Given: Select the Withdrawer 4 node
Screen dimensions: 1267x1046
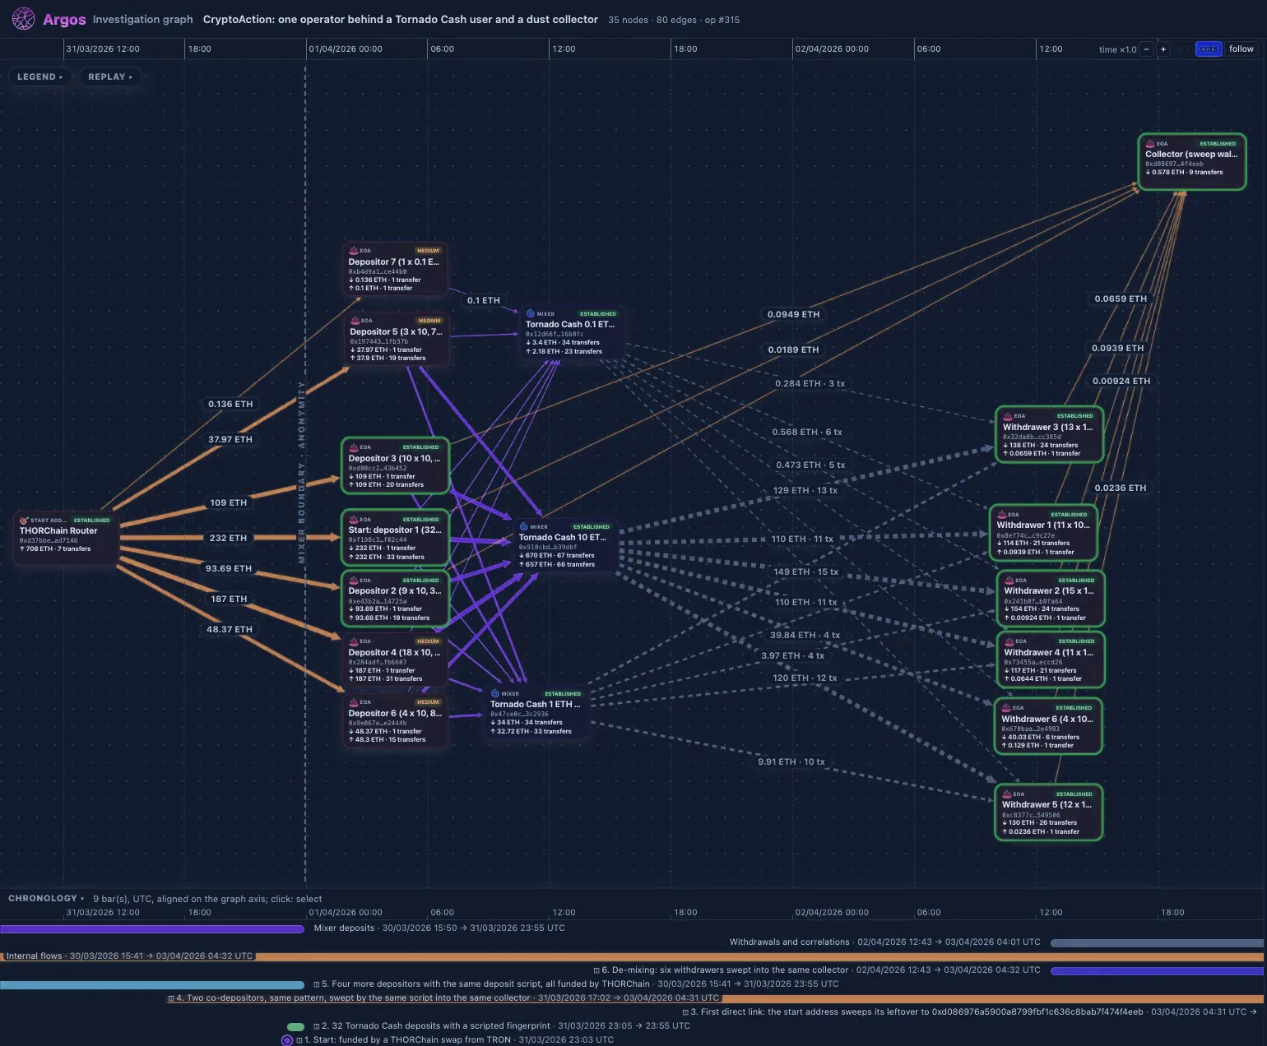Looking at the screenshot, I should tap(1051, 660).
